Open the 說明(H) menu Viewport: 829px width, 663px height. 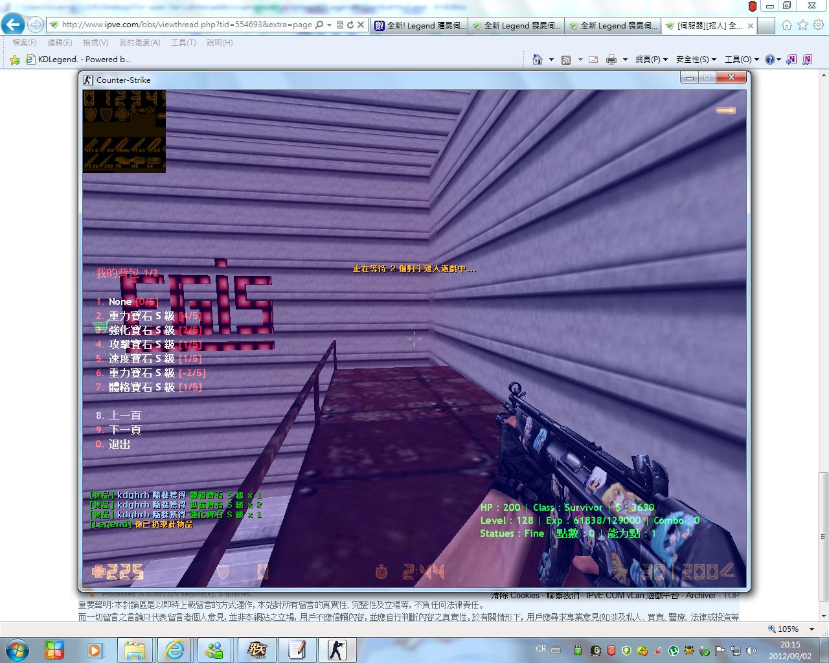point(220,43)
